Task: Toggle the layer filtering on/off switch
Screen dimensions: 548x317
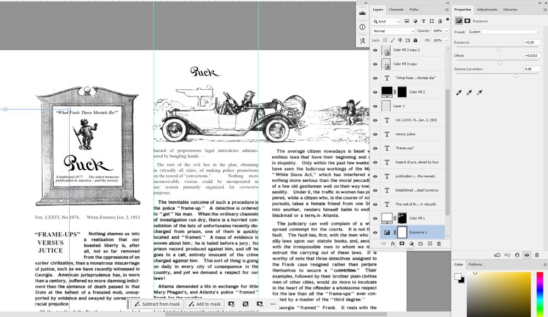Action: pyautogui.click(x=447, y=20)
